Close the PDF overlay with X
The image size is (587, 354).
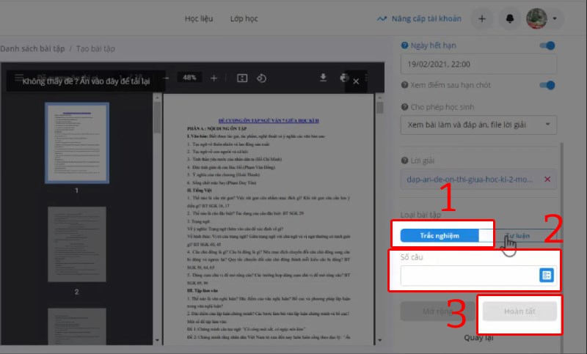click(356, 81)
